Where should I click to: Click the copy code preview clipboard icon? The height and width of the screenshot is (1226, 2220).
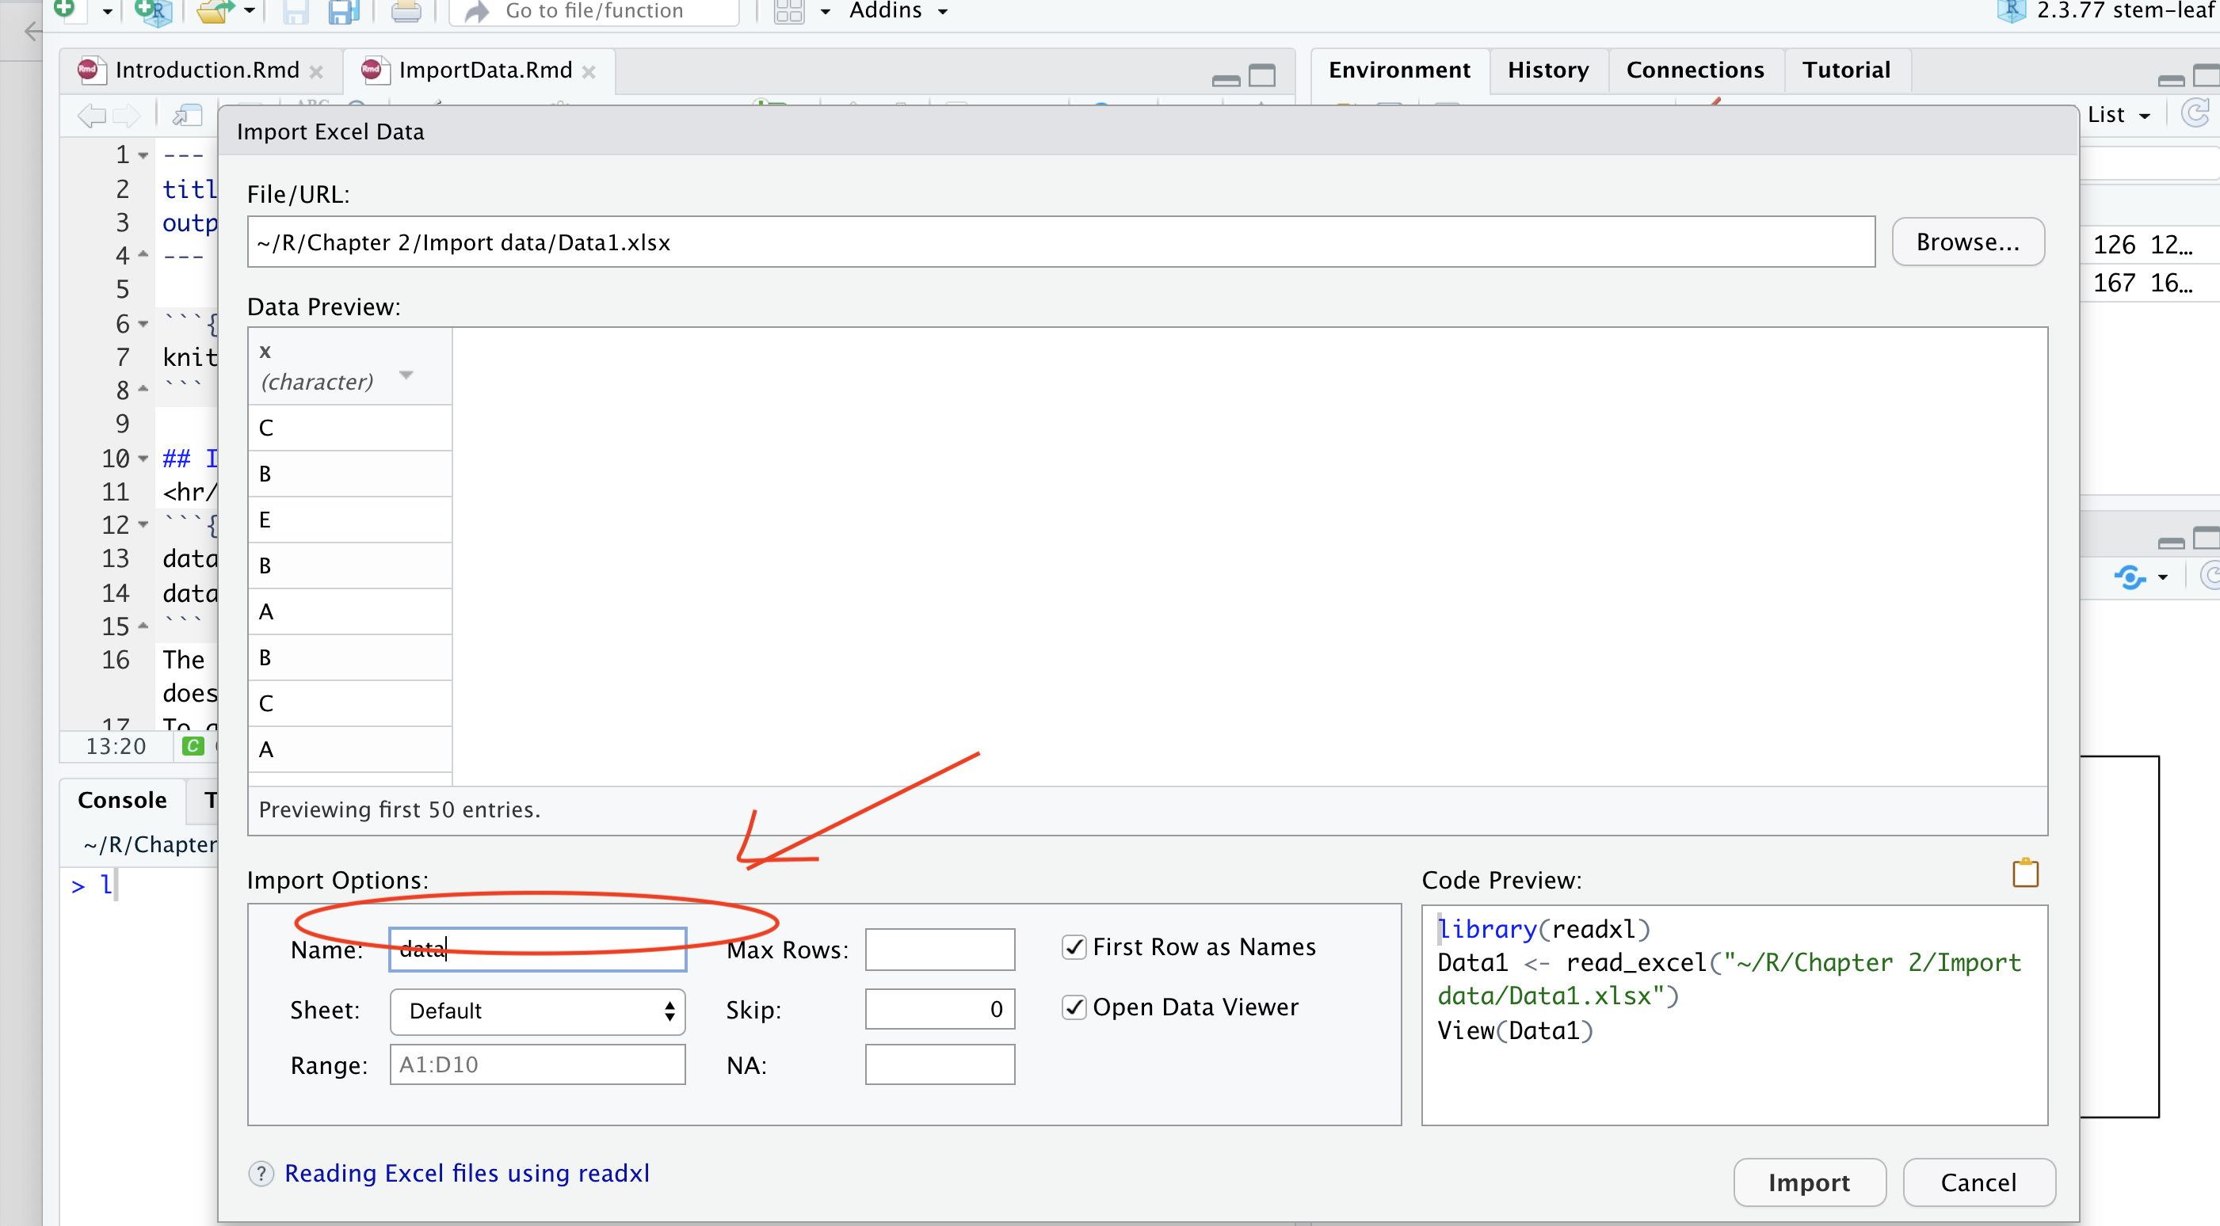pyautogui.click(x=2024, y=873)
